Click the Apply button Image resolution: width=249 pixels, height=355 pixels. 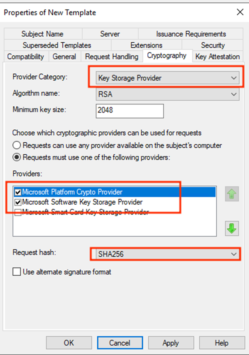171,343
